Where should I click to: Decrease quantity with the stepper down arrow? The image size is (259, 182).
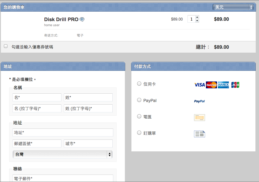pyautogui.click(x=197, y=21)
